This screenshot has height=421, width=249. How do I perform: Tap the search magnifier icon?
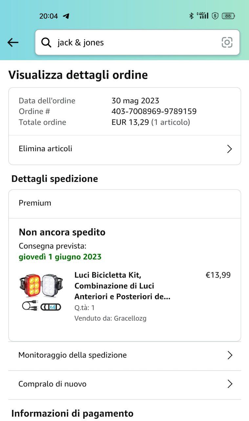[46, 42]
